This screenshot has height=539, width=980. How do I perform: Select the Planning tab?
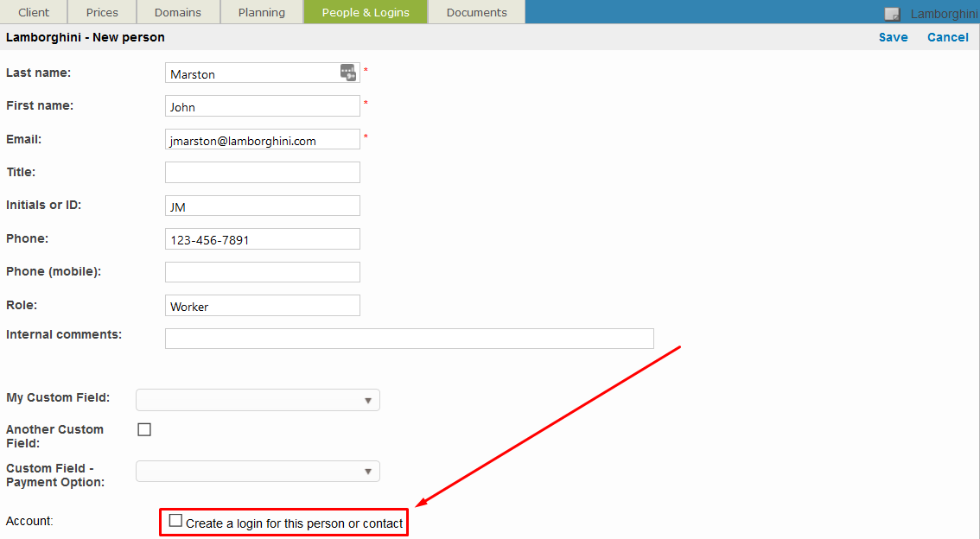point(261,12)
